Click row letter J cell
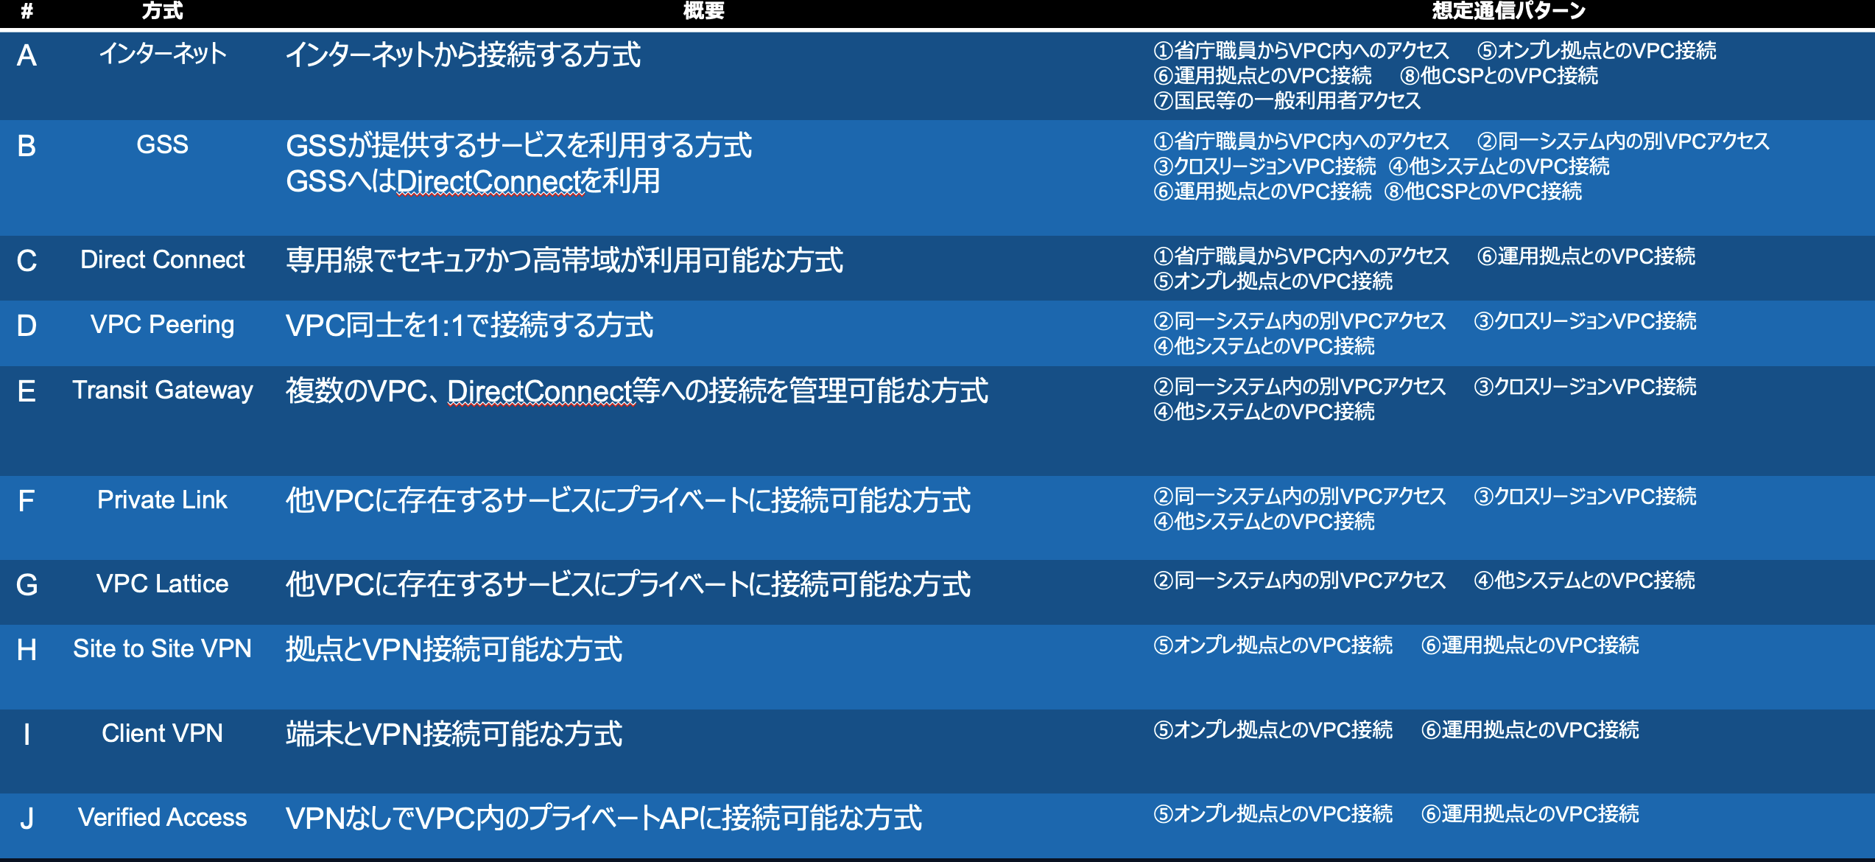 pyautogui.click(x=27, y=819)
